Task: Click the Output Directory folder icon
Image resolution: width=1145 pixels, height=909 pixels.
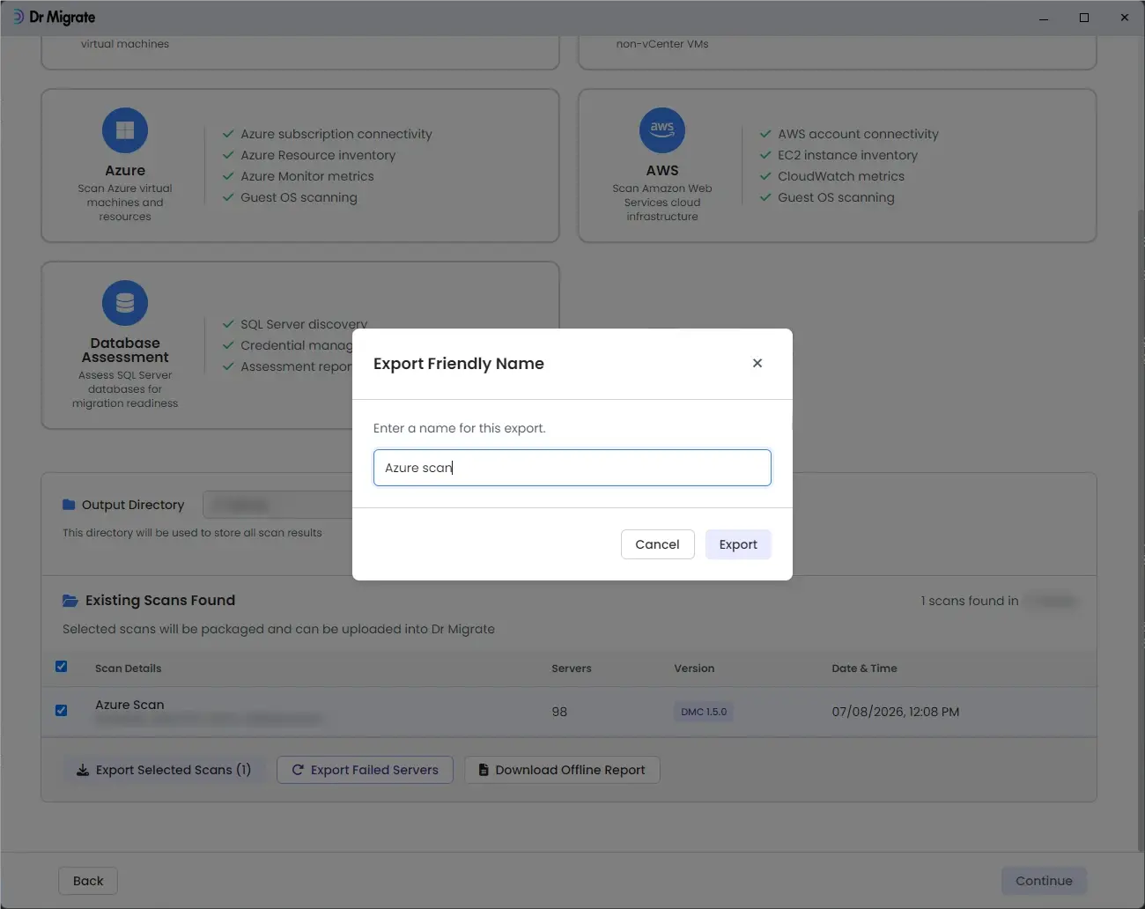Action: pyautogui.click(x=69, y=505)
